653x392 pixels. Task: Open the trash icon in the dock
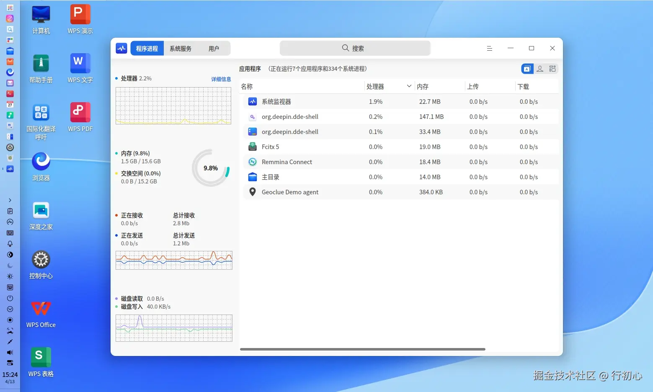(x=10, y=158)
